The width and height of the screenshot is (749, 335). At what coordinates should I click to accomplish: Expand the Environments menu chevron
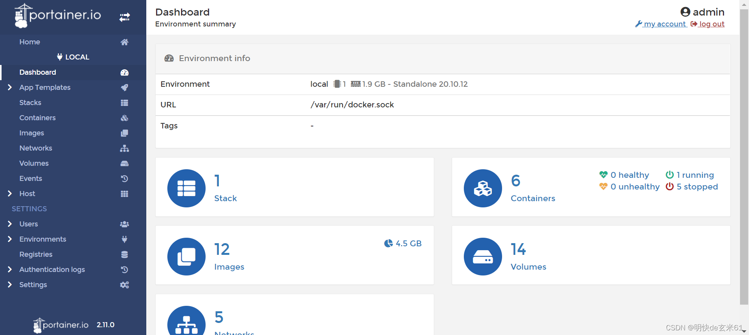10,239
